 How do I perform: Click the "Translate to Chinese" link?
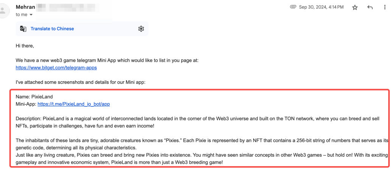pyautogui.click(x=52, y=29)
